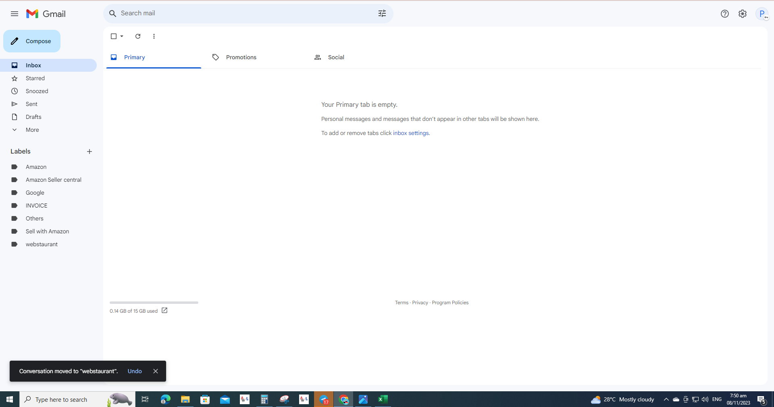Image resolution: width=774 pixels, height=407 pixels.
Task: Open the webstaurant label
Action: pyautogui.click(x=48, y=244)
